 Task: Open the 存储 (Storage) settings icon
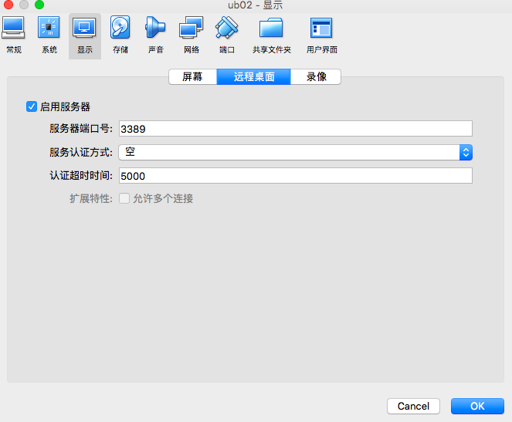(120, 35)
